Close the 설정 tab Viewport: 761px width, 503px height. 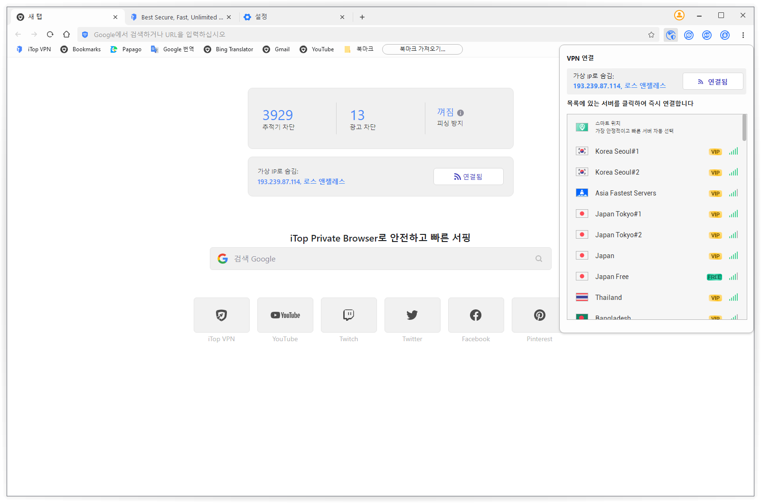point(342,17)
